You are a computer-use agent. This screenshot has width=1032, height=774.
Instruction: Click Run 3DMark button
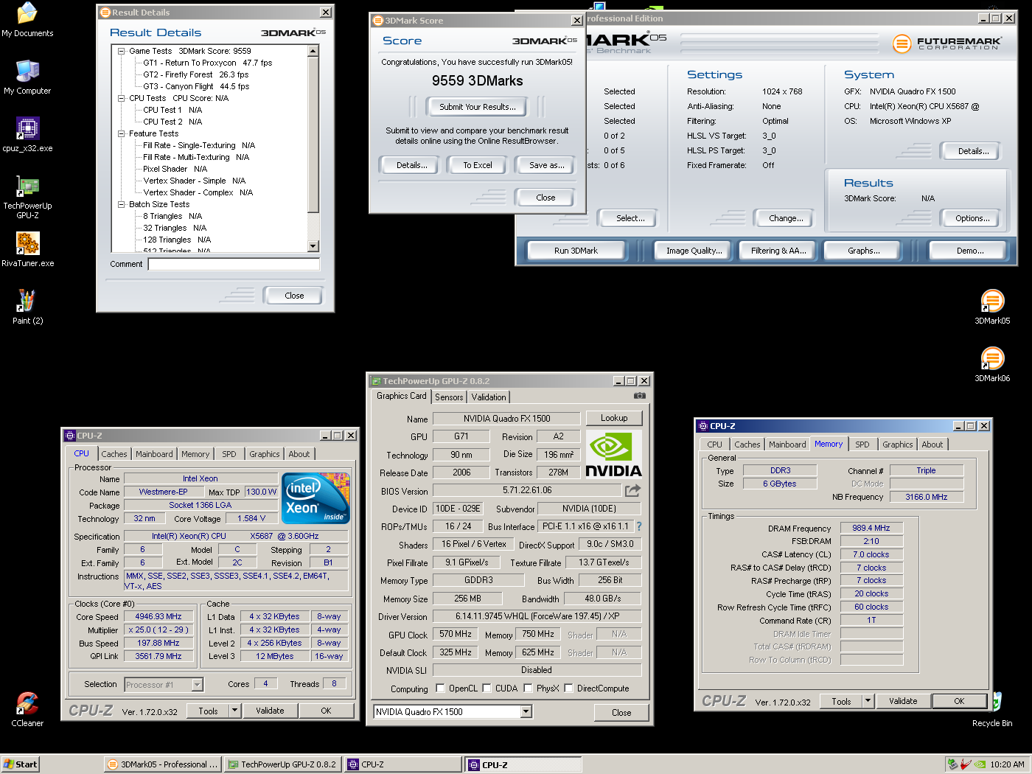[x=576, y=251]
